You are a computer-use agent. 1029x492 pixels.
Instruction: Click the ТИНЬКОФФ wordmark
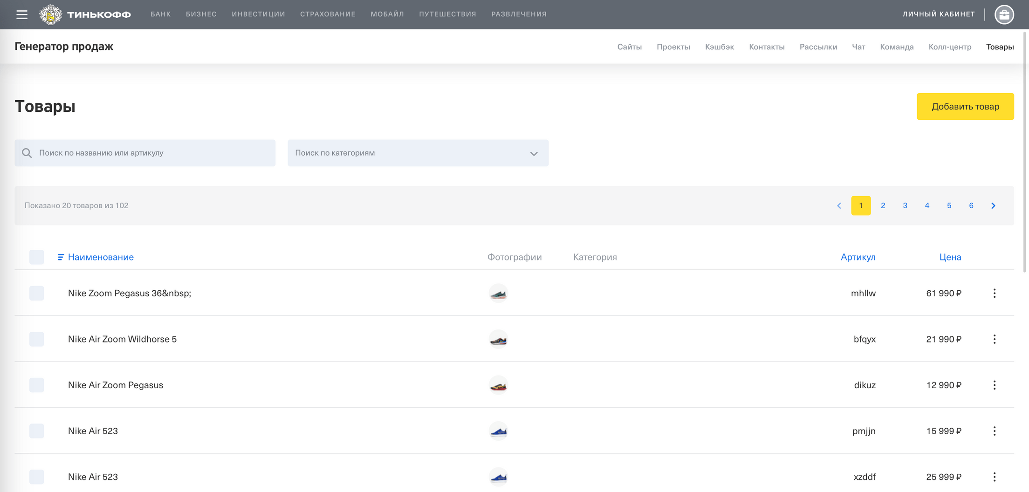(99, 14)
